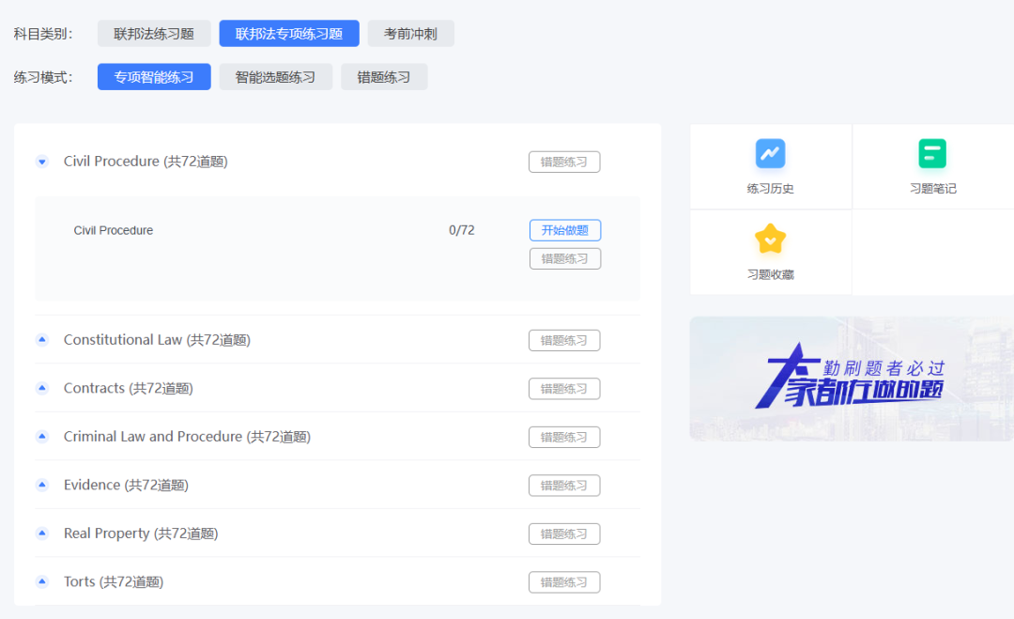This screenshot has height=619, width=1014.
Task: Open the 练习历史 practice history icon
Action: (770, 153)
